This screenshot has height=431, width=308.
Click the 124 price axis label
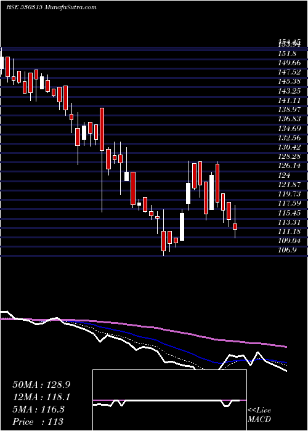pyautogui.click(x=284, y=175)
